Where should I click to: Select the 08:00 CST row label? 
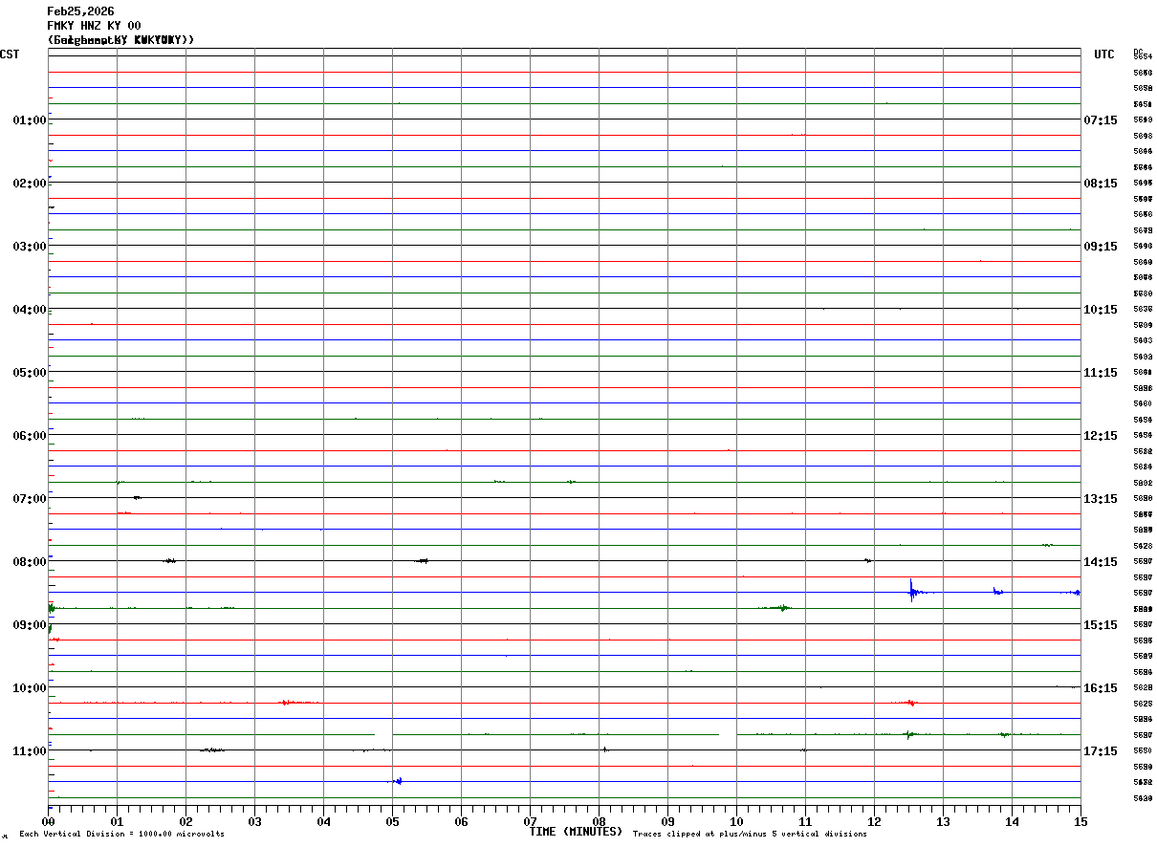pyautogui.click(x=30, y=562)
